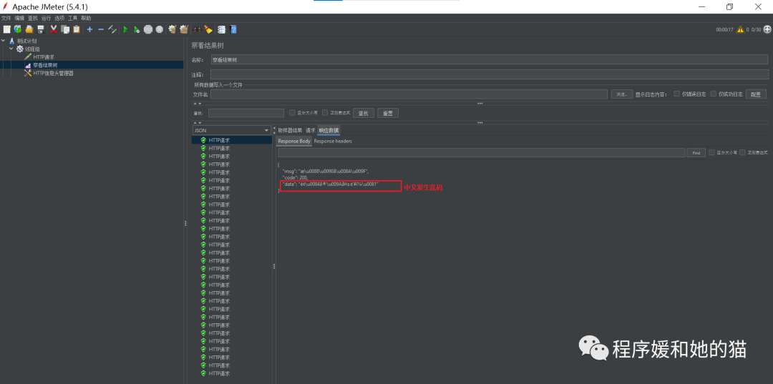Collapse the 测试计划 tree node arrow
This screenshot has height=384, width=773.
(4, 41)
